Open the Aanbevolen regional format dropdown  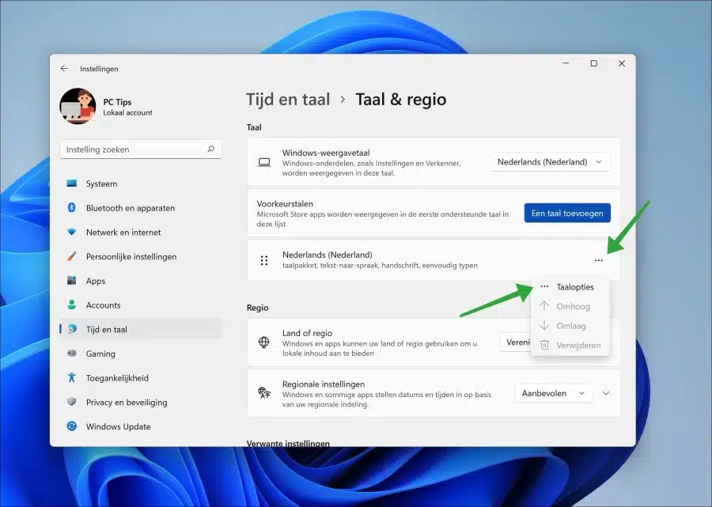(x=554, y=393)
